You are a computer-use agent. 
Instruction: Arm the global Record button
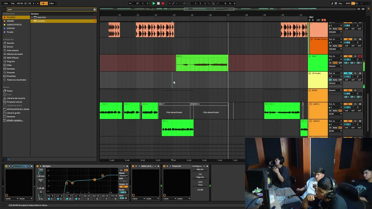click(x=163, y=3)
